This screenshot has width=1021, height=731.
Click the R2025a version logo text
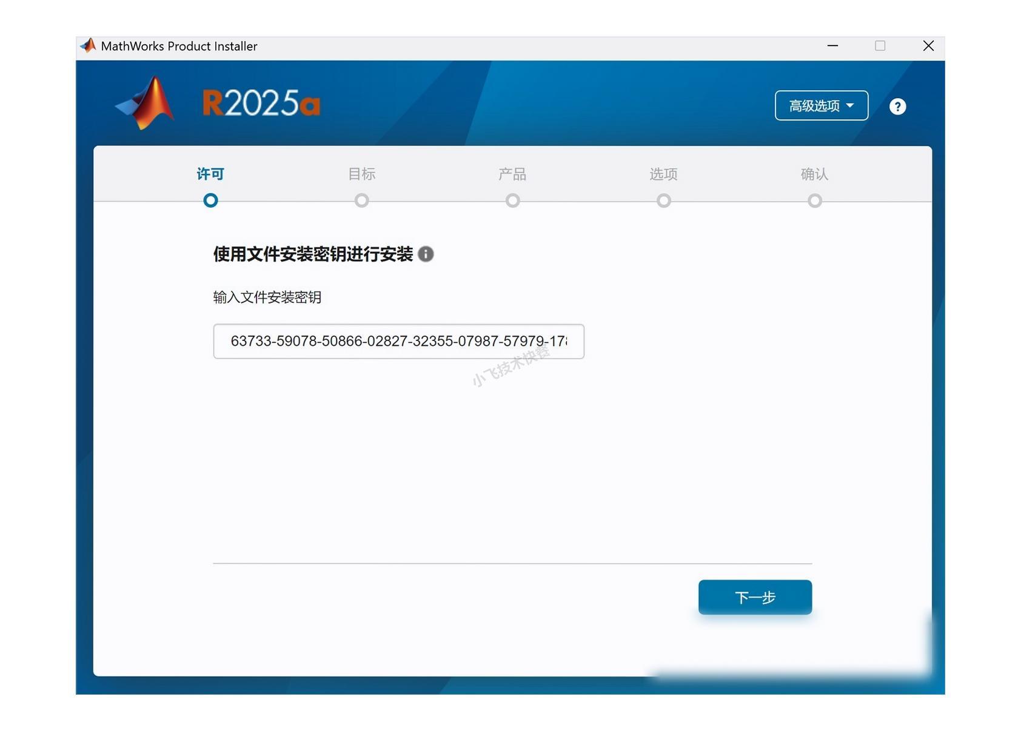click(261, 103)
